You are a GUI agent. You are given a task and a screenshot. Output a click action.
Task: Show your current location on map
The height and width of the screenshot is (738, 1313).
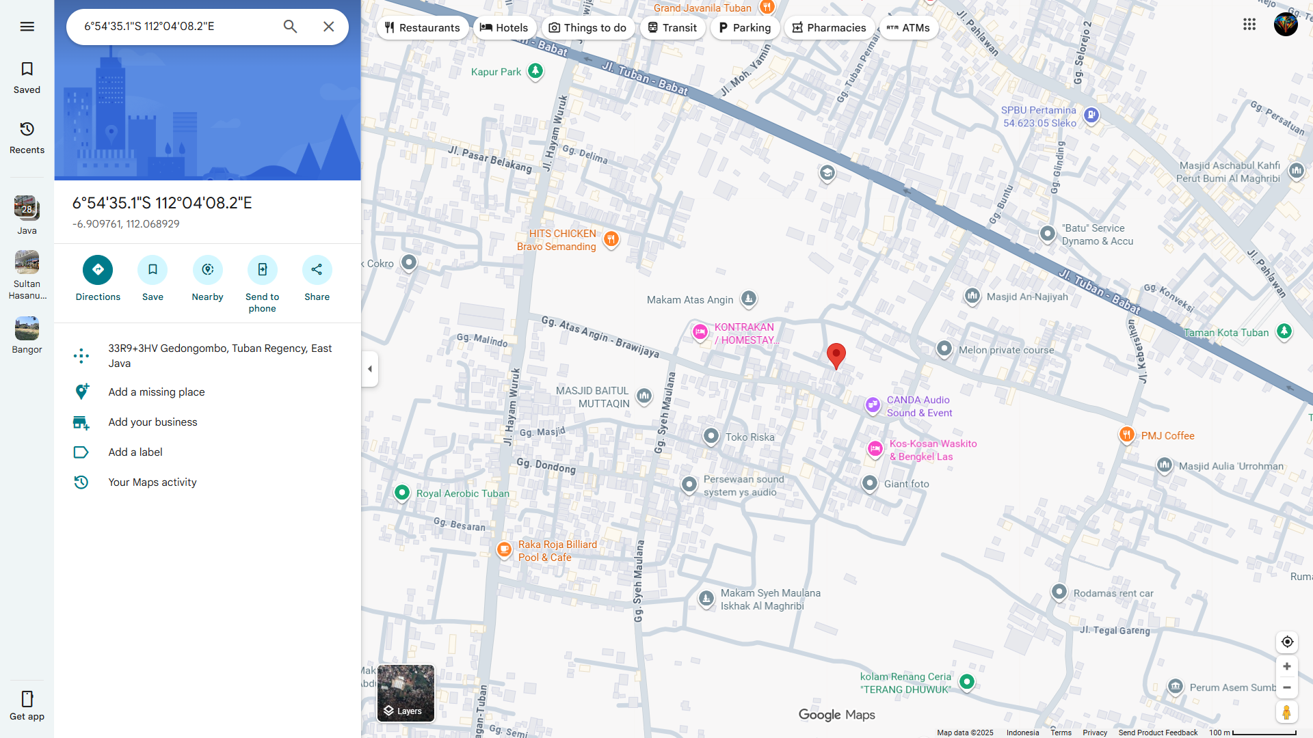[1287, 642]
